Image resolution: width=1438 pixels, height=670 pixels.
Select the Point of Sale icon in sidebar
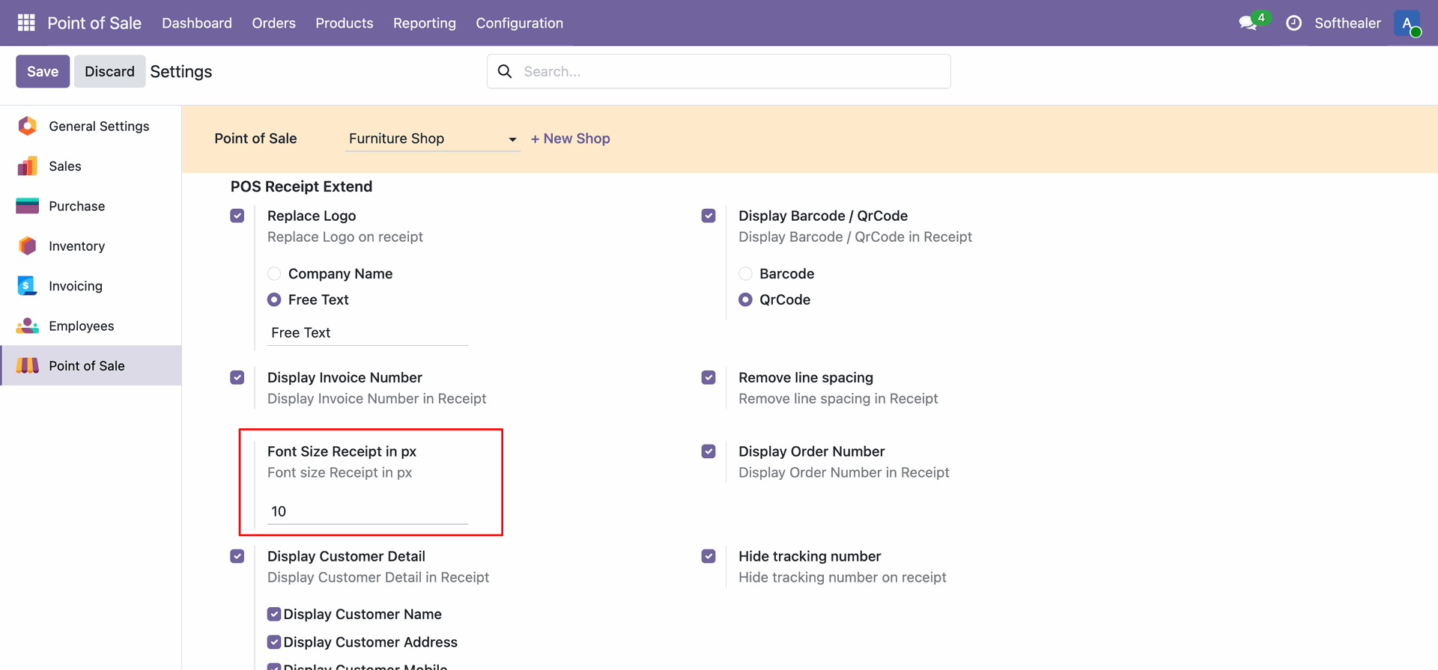coord(28,365)
